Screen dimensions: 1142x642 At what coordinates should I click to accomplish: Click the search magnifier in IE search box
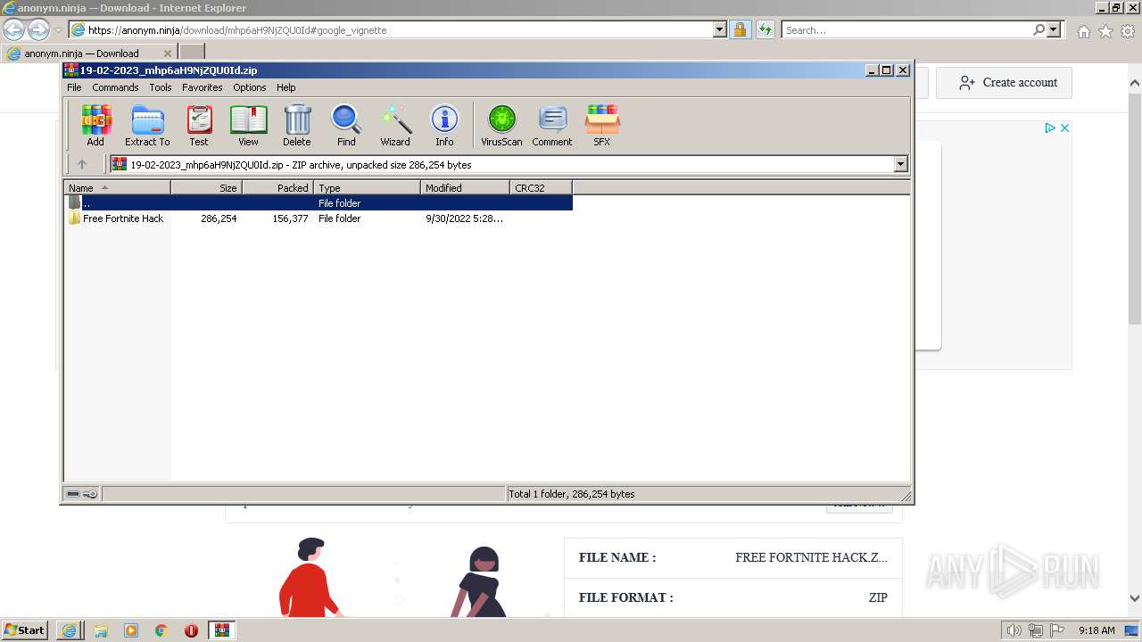click(x=1039, y=29)
